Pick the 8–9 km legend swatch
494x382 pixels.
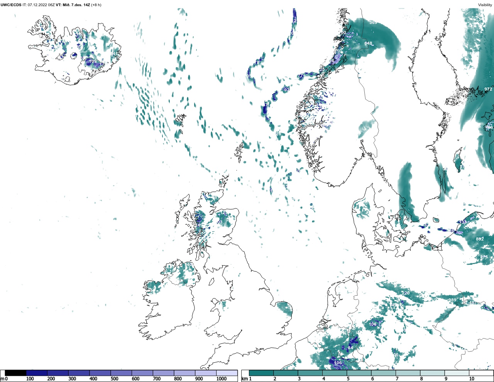tap(432, 373)
